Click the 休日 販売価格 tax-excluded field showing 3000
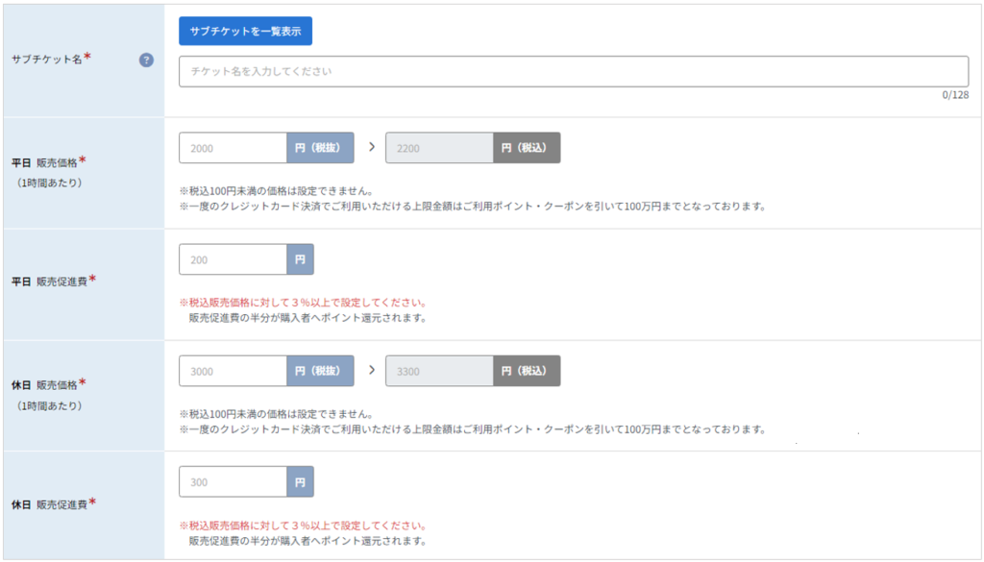This screenshot has width=984, height=562. [x=233, y=372]
